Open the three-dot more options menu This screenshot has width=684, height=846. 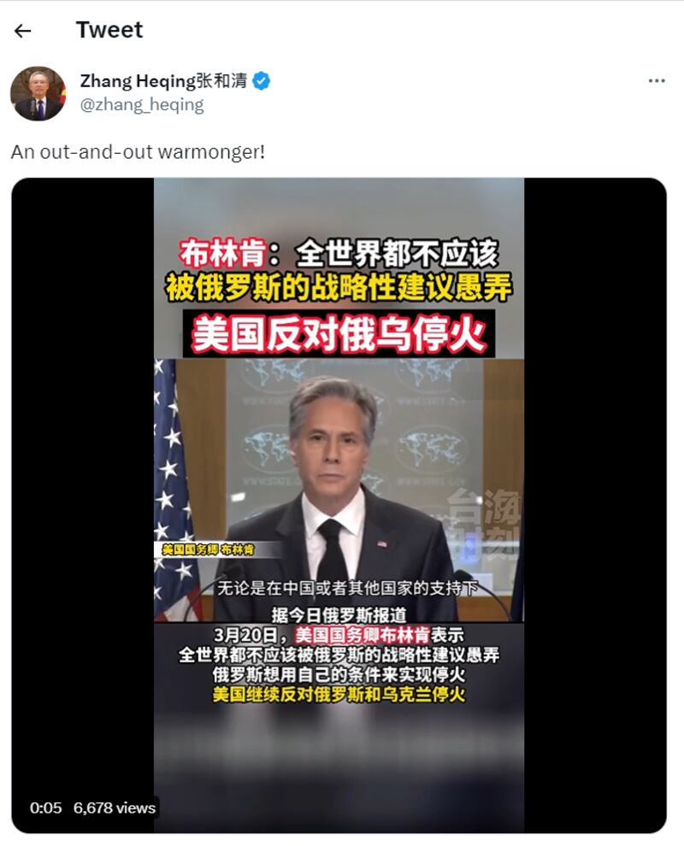pos(657,81)
